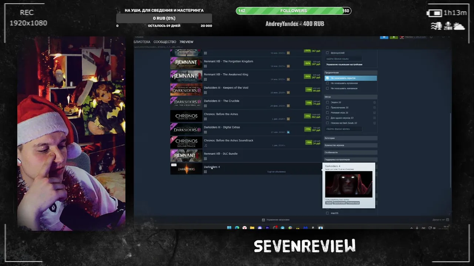Enable 'Не показывать желаемое' checkbox
This screenshot has height=266, width=474.
click(327, 88)
